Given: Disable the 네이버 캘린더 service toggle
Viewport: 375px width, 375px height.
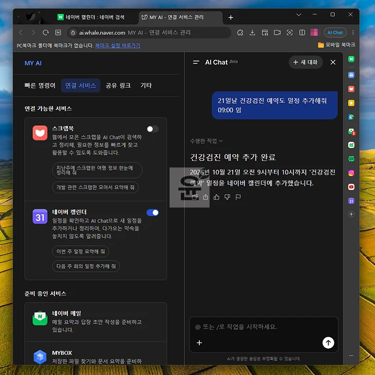Looking at the screenshot, I should click(x=153, y=213).
